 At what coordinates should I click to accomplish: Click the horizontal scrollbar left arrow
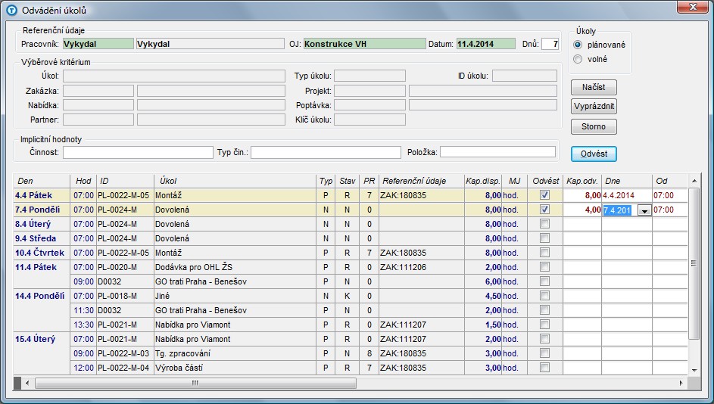[x=27, y=383]
